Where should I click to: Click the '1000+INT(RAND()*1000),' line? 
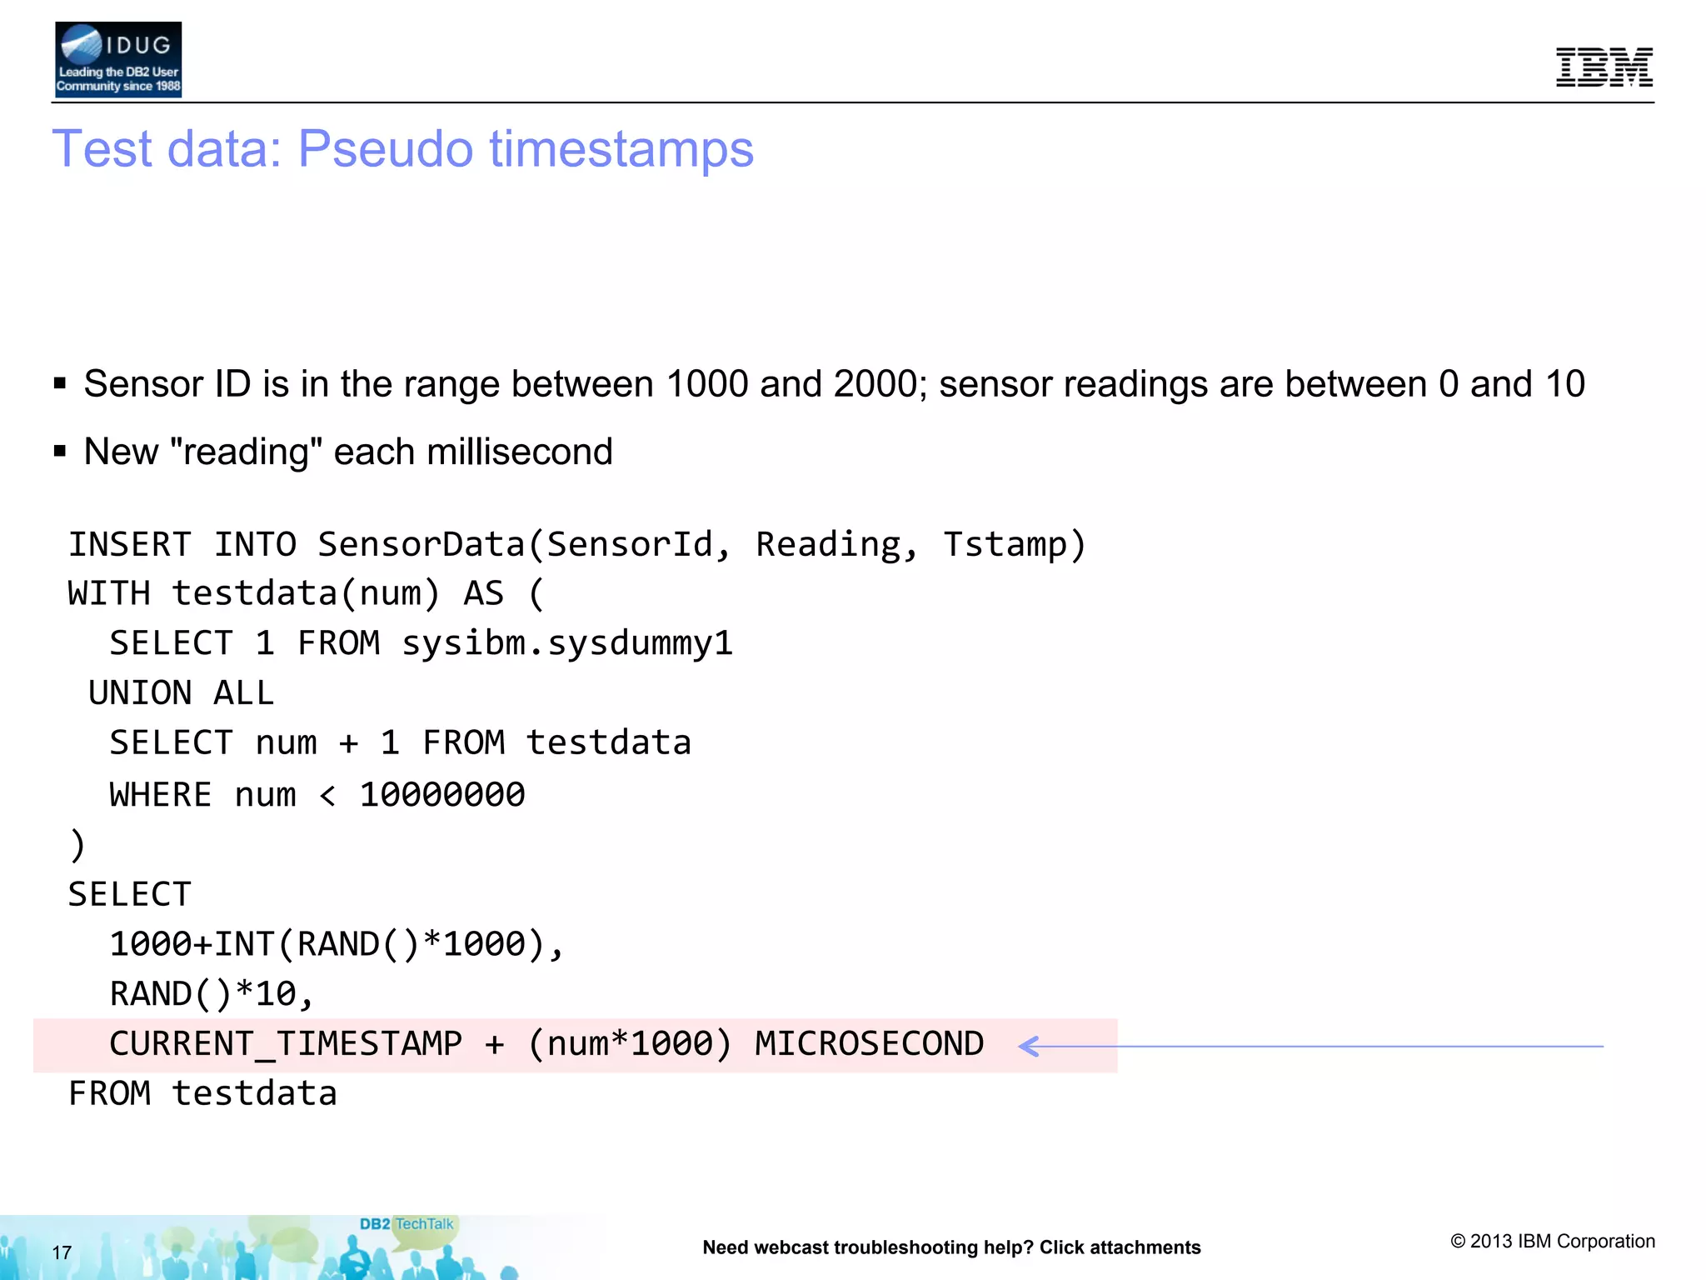(337, 944)
